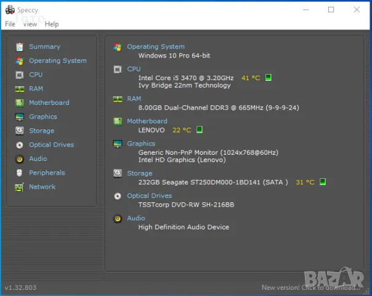The height and width of the screenshot is (296, 372).
Task: Click green temperature indicator next to CPU 41 °C
Action: [268, 78]
